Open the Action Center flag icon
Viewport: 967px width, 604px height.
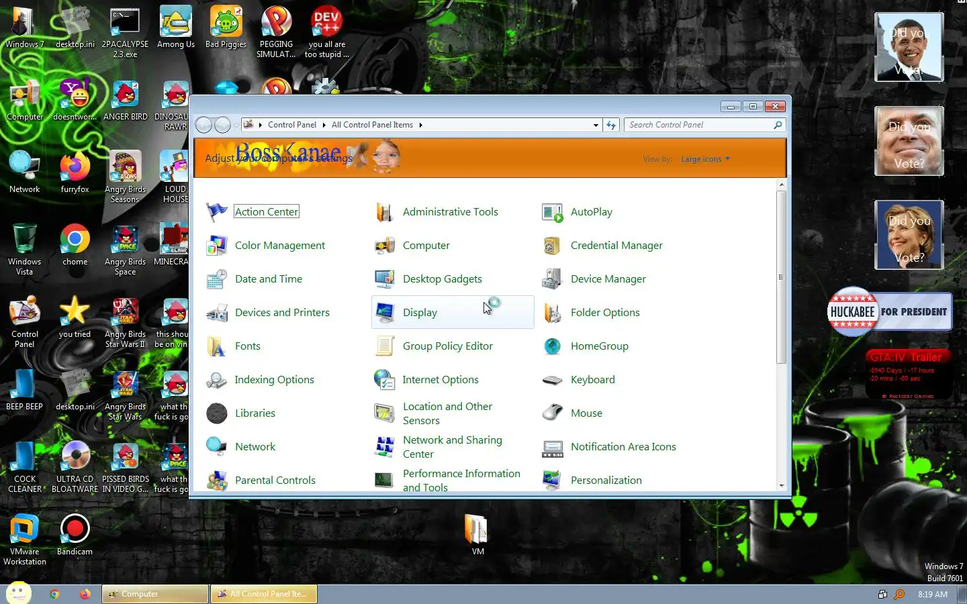(x=216, y=212)
